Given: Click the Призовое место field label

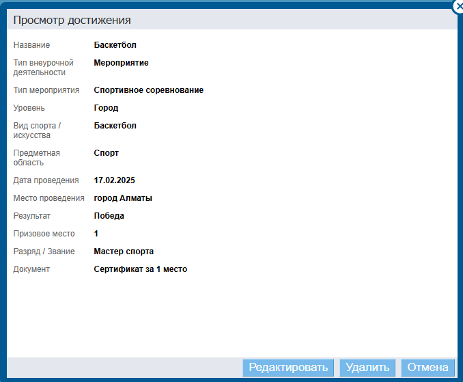Looking at the screenshot, I should click(44, 234).
